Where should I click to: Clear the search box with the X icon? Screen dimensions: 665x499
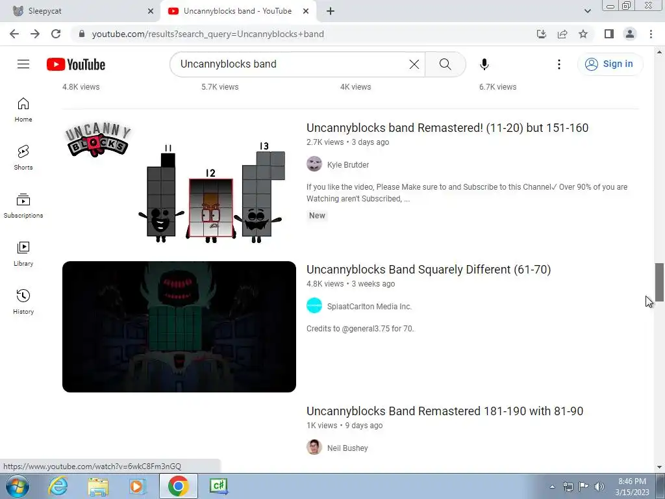[x=414, y=64]
